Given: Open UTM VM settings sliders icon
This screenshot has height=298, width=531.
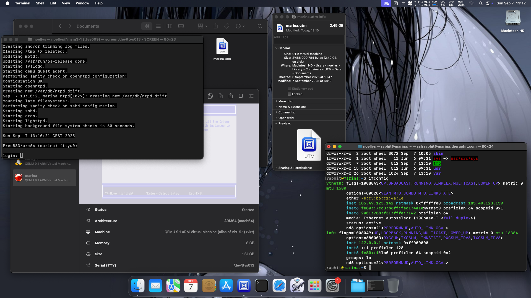Looking at the screenshot, I should [251, 96].
